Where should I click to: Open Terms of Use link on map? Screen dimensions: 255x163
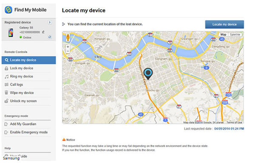coord(234,122)
